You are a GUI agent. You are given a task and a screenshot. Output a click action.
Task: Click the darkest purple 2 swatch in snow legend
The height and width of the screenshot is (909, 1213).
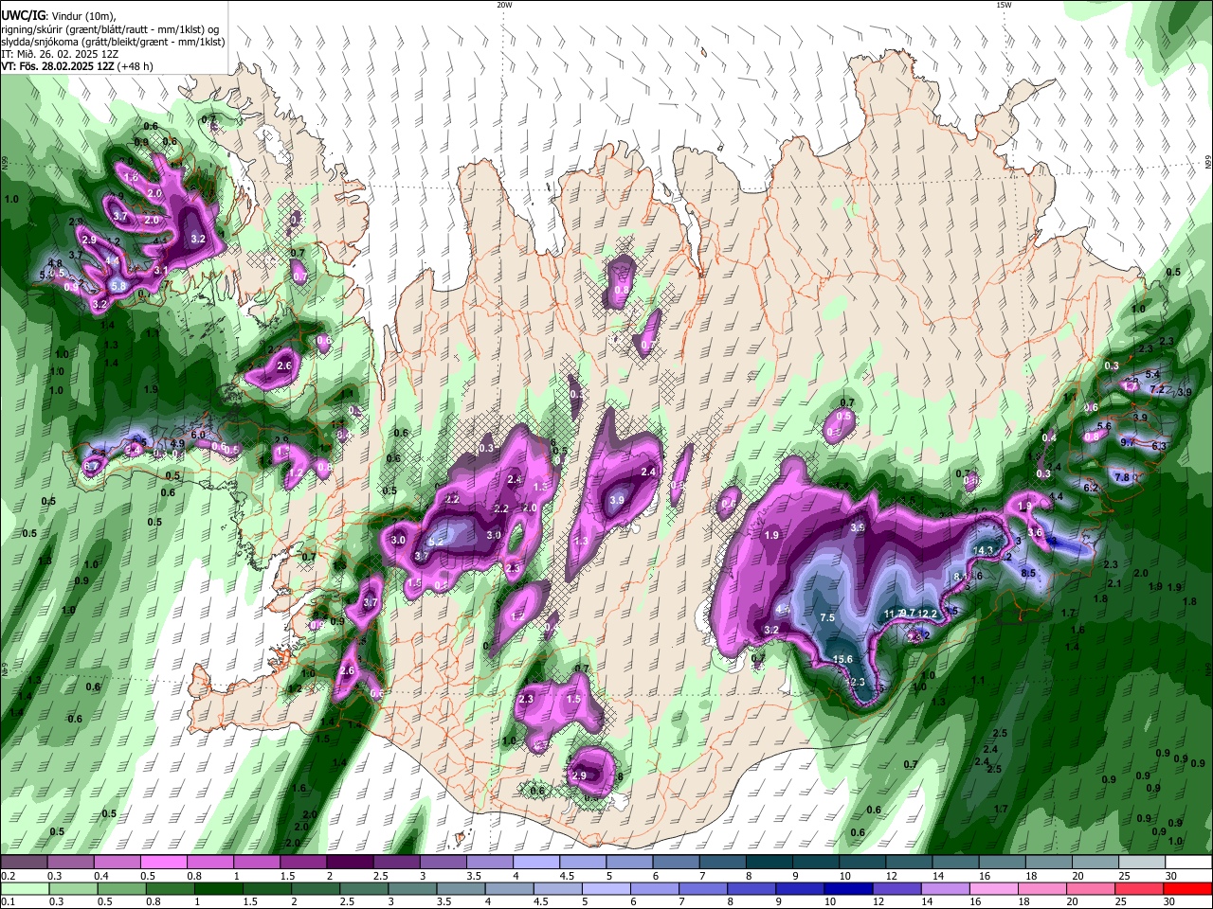coord(349,862)
